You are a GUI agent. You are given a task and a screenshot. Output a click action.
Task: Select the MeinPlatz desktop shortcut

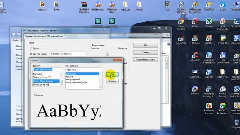[x=181, y=40]
